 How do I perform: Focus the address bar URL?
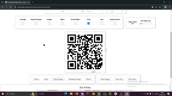(x=34, y=7)
